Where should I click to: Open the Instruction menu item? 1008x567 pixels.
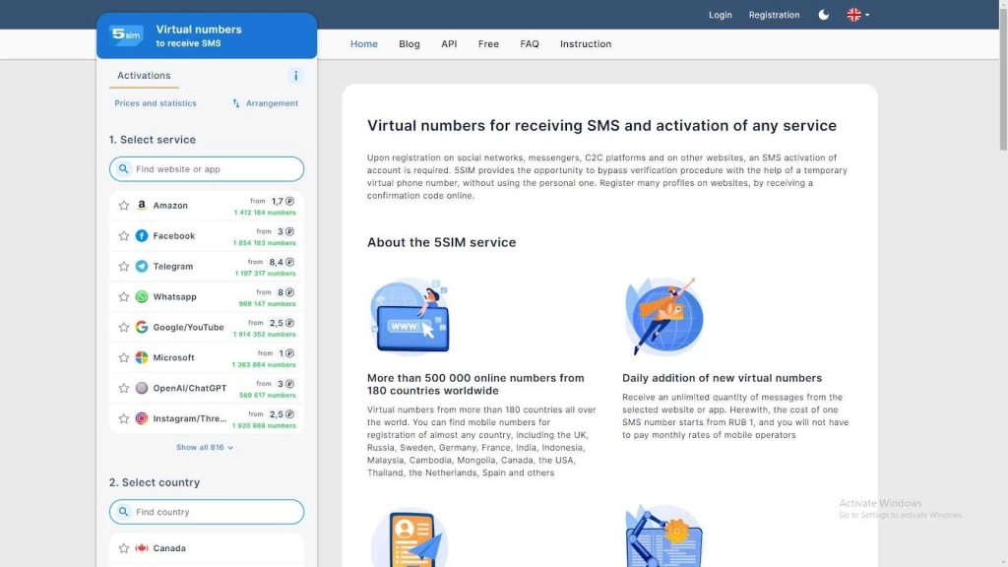pyautogui.click(x=586, y=43)
